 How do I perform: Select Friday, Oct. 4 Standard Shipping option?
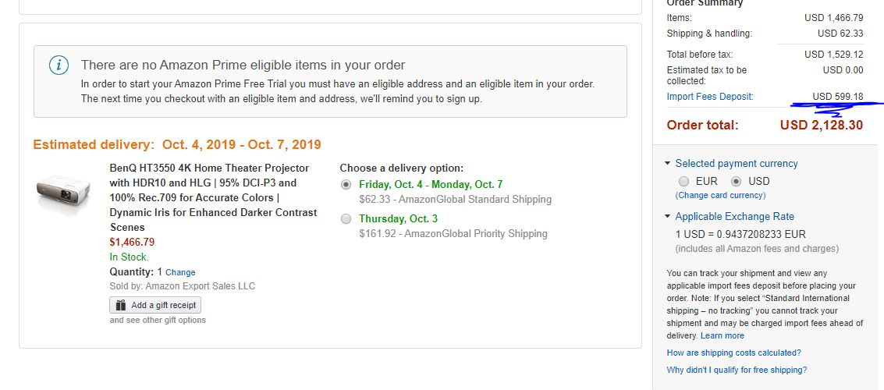[x=346, y=185]
